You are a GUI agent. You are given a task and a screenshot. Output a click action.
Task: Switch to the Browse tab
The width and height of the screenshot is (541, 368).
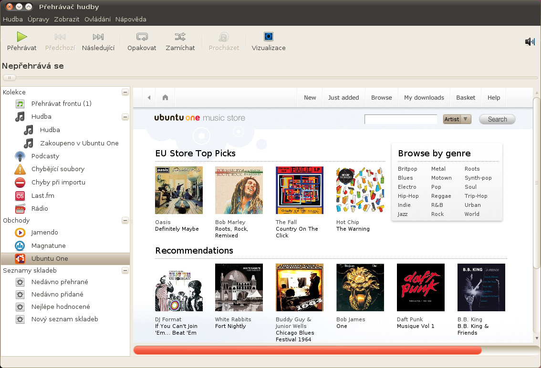(x=382, y=98)
